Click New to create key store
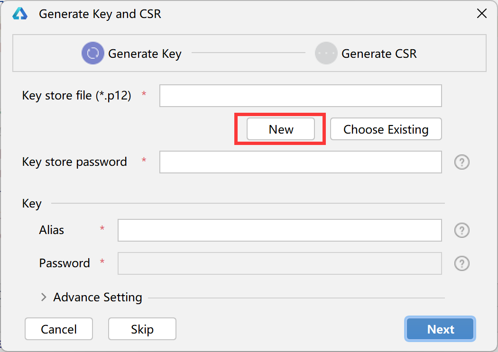The width and height of the screenshot is (498, 352). [281, 129]
